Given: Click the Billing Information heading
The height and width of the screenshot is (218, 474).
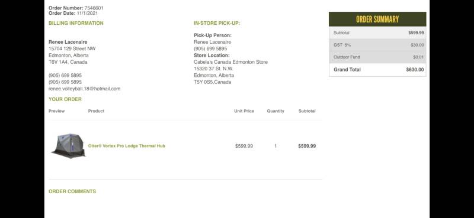Looking at the screenshot, I should click(x=76, y=23).
